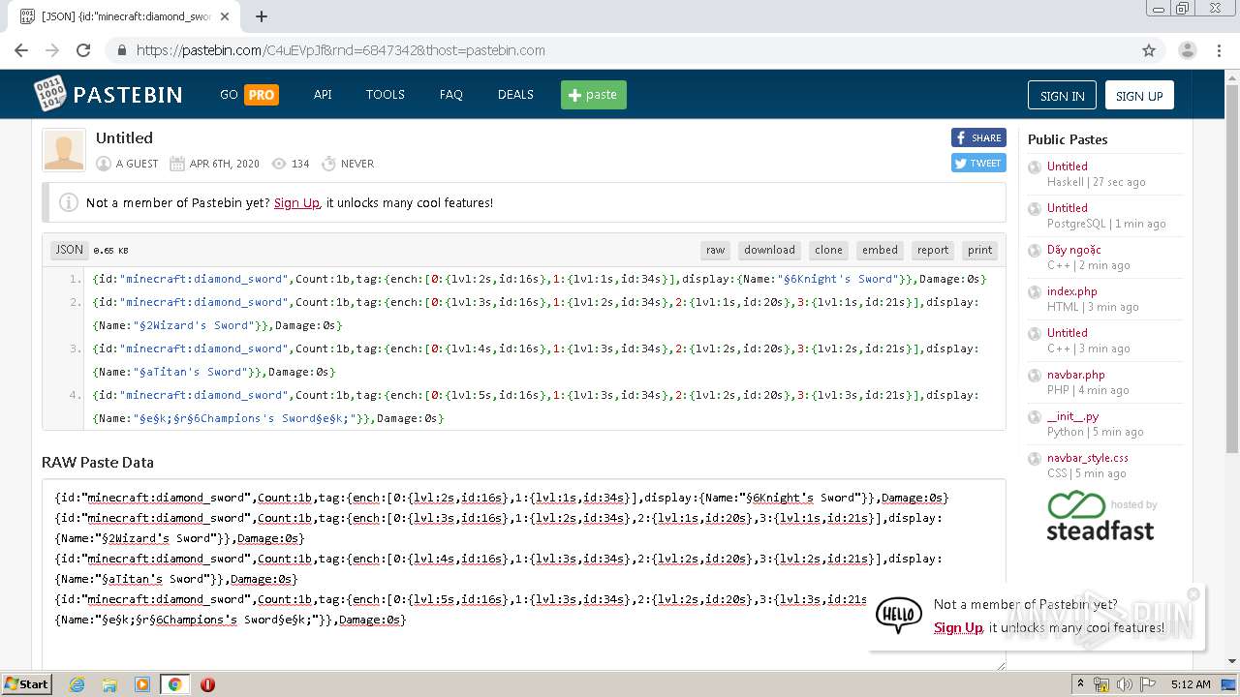Click the Sign Up link in the member notice
Image resolution: width=1240 pixels, height=697 pixels.
click(296, 202)
